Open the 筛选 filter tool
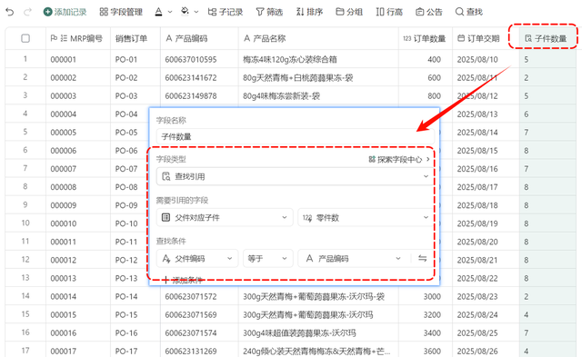Screen dimensions: 582x357 269,12
